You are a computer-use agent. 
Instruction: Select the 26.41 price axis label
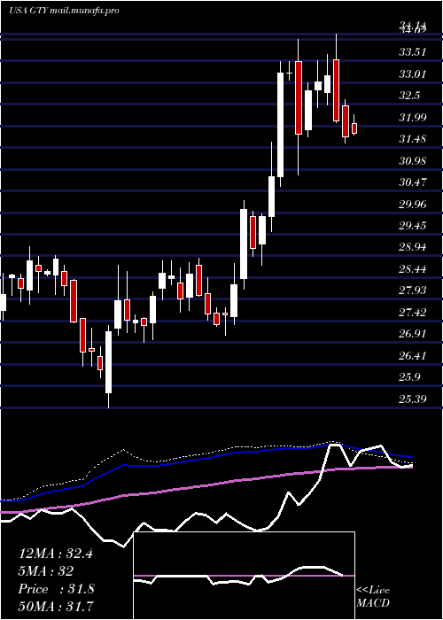413,356
